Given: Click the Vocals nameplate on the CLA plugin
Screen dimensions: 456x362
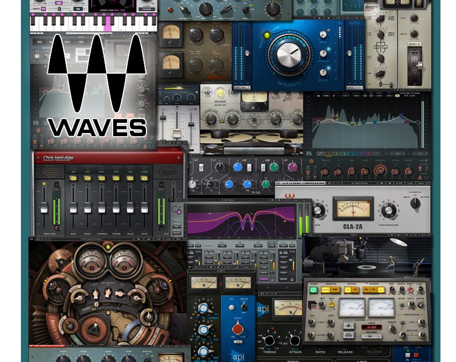Looking at the screenshot, I should tap(168, 171).
